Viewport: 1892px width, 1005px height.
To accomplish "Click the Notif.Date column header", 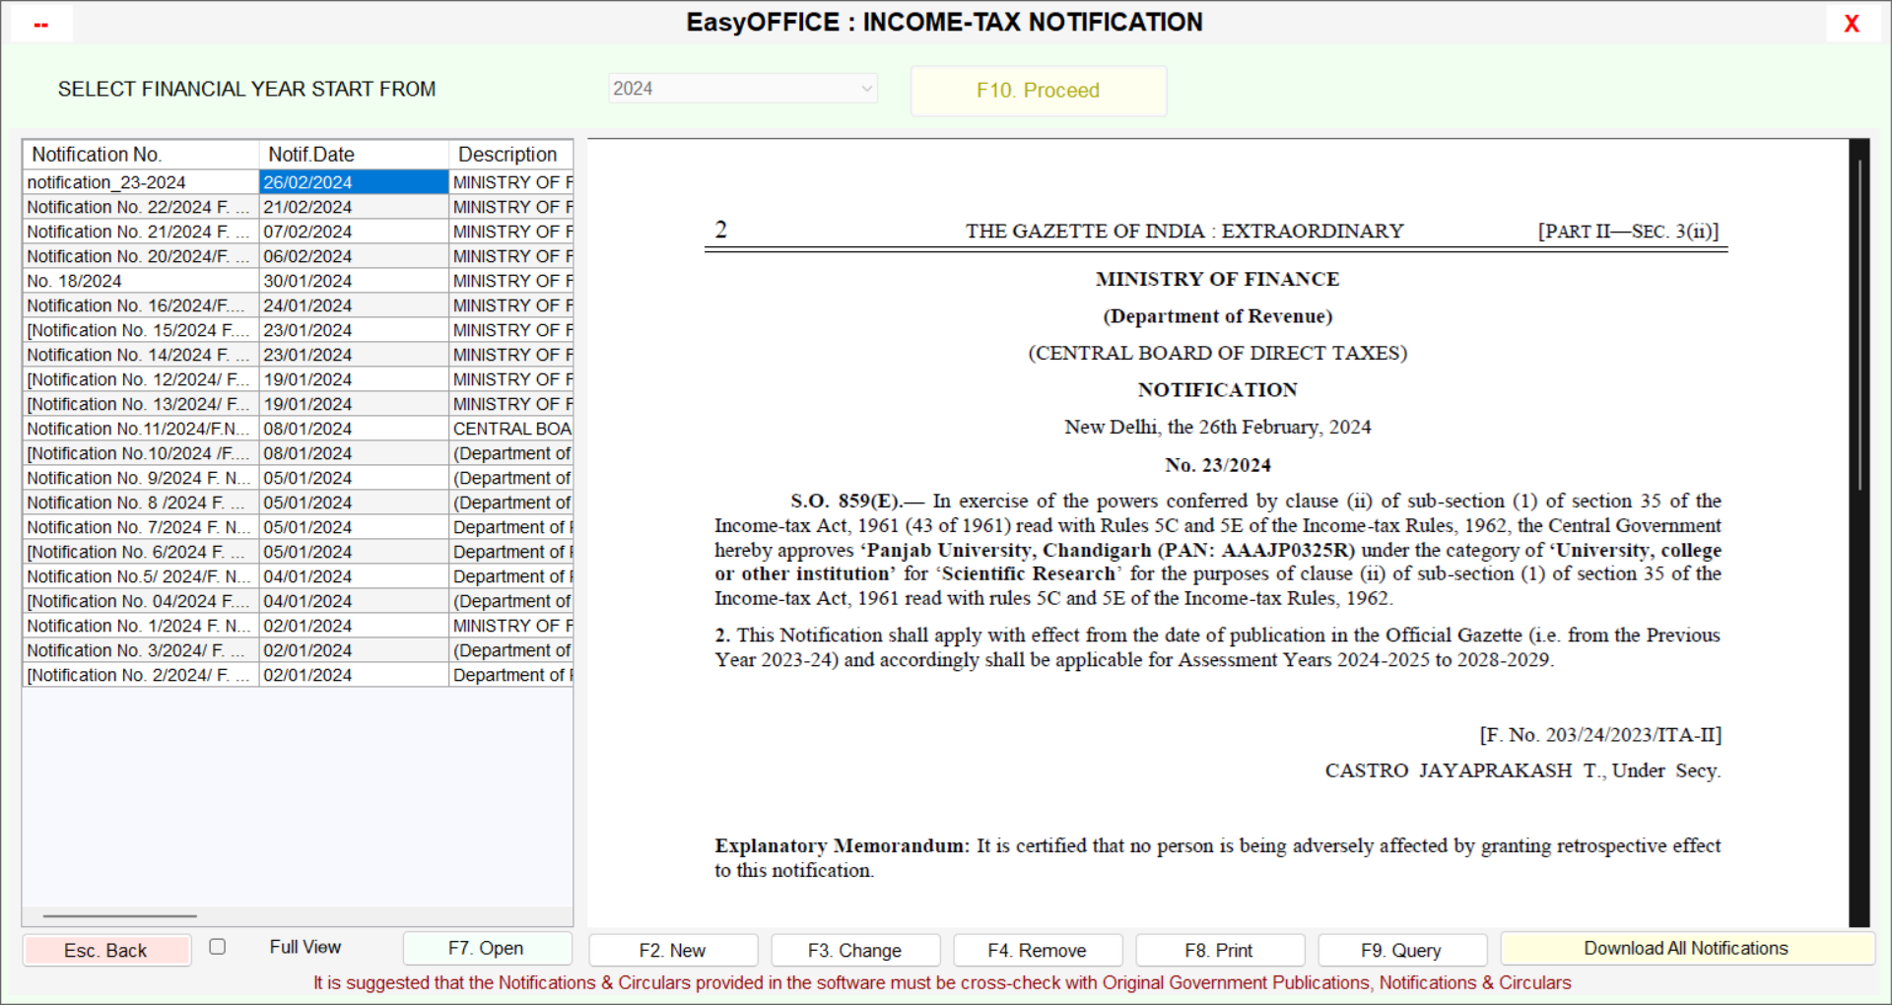I will click(353, 155).
